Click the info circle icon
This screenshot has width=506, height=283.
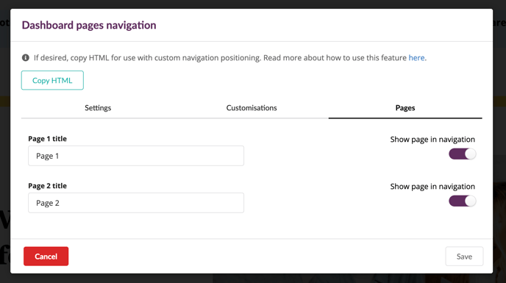[26, 58]
